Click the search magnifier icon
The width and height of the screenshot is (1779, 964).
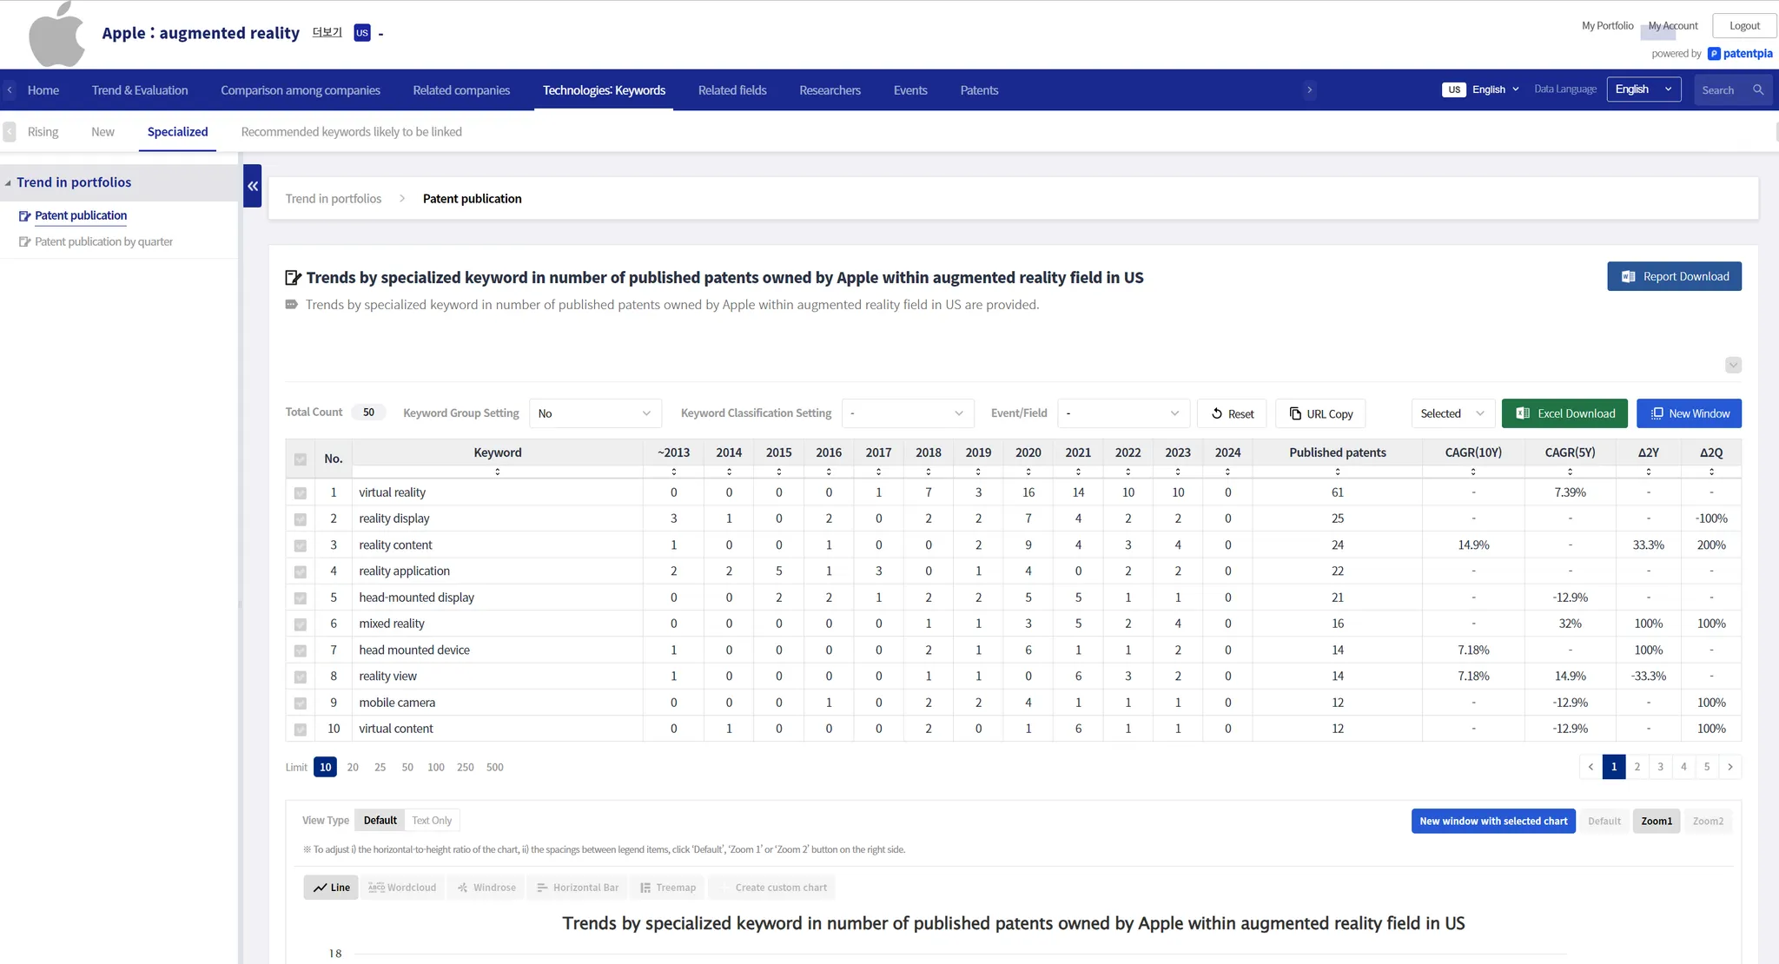pyautogui.click(x=1758, y=90)
